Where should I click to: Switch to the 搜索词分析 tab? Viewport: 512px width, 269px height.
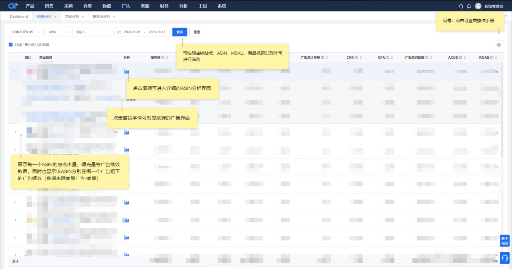(x=101, y=16)
